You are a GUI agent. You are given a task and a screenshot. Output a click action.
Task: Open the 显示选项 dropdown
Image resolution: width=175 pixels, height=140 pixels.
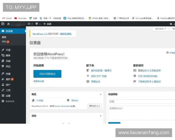pyautogui.click(x=160, y=29)
